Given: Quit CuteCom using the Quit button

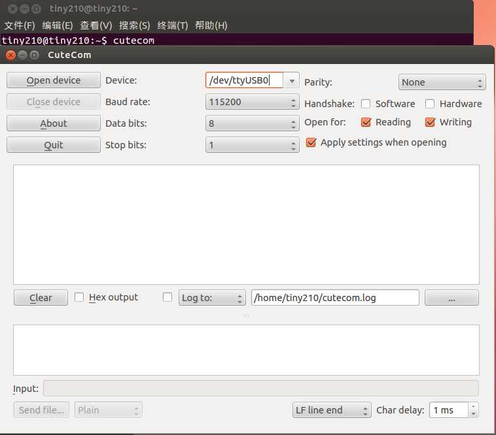Looking at the screenshot, I should coord(54,145).
